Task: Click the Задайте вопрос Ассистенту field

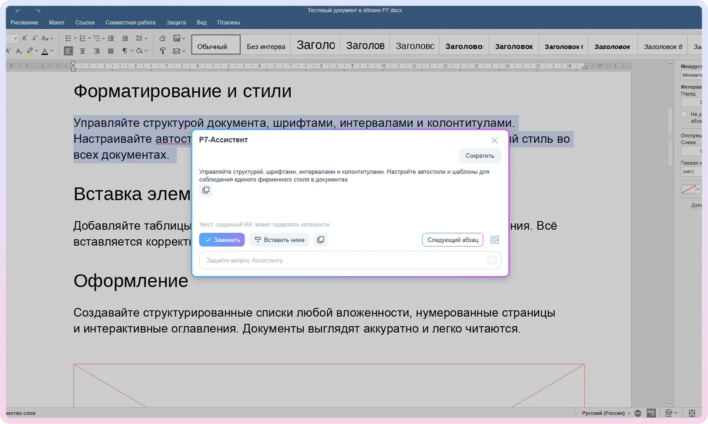Action: [350, 260]
